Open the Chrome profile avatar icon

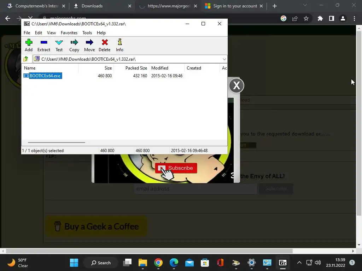point(343,18)
